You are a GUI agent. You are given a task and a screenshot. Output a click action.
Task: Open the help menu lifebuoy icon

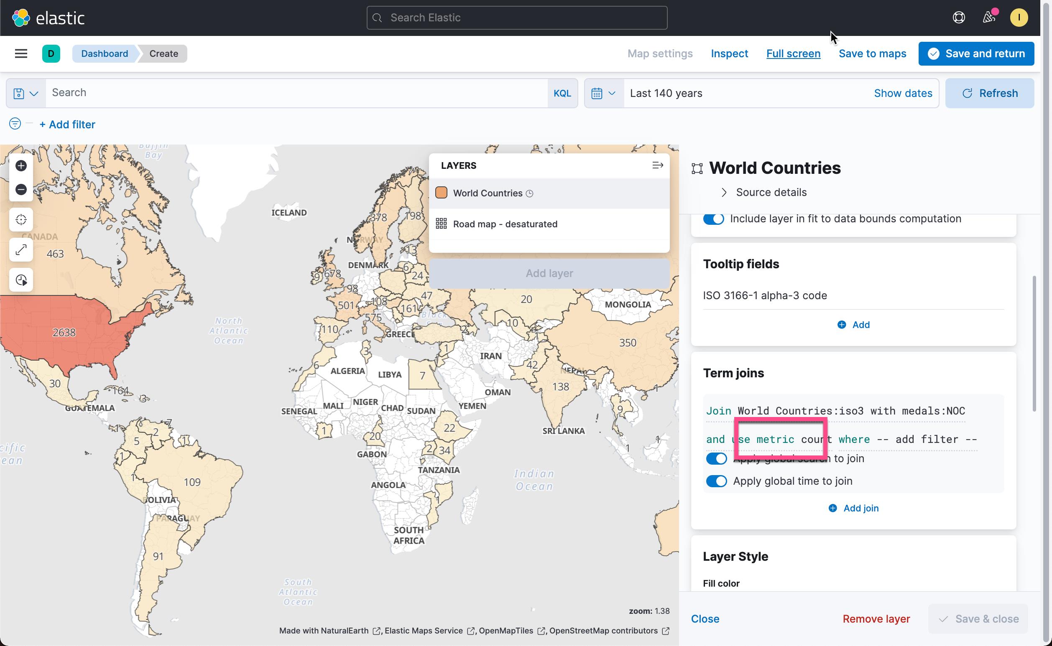(959, 18)
